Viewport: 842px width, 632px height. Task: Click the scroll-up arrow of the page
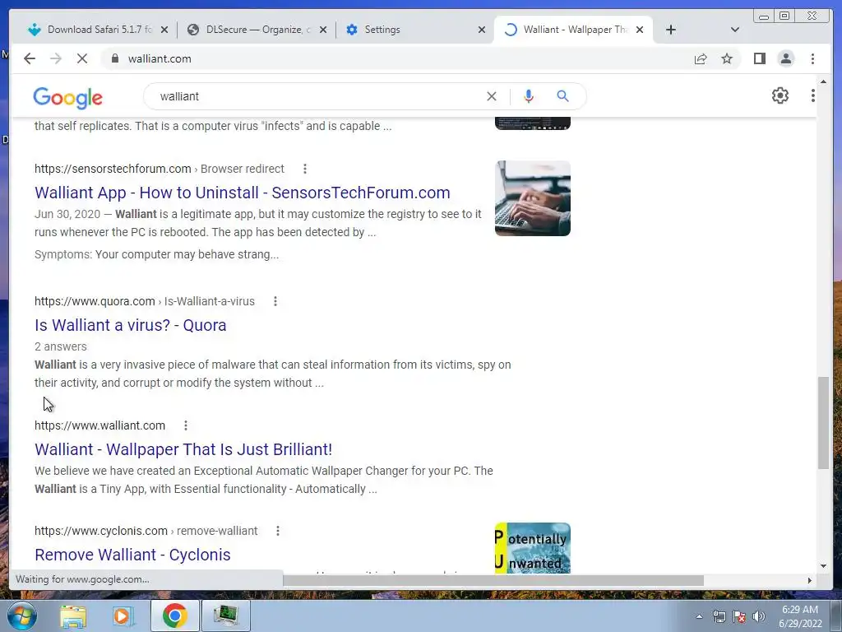[823, 81]
